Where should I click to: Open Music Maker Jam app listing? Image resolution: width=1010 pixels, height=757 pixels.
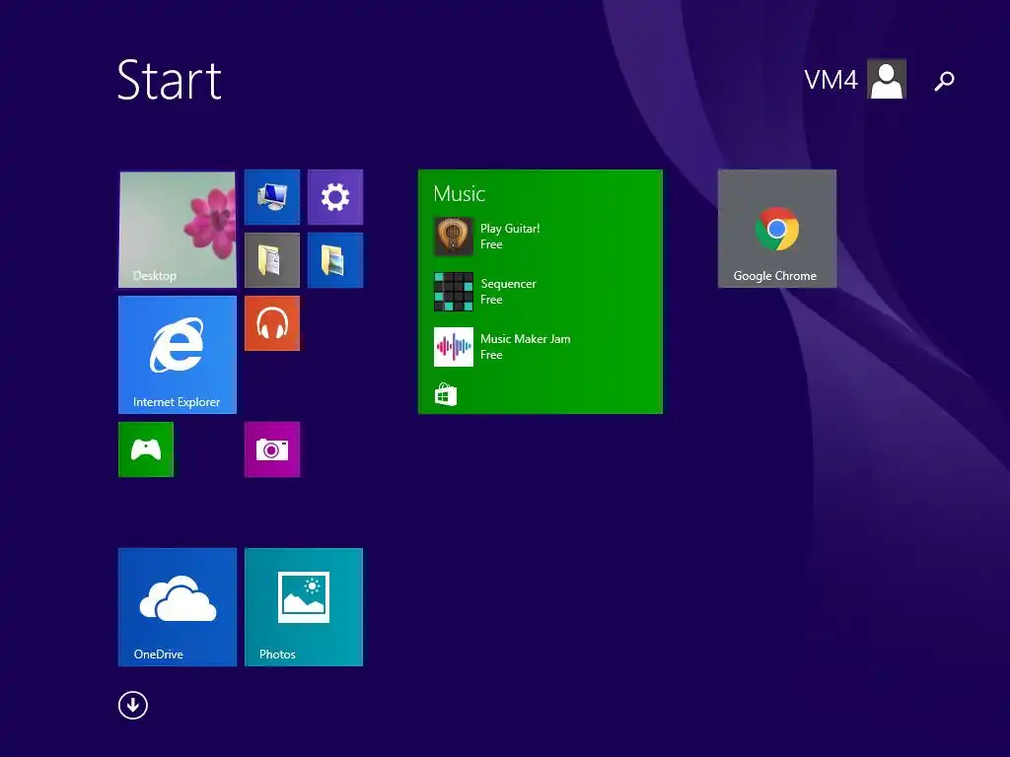point(502,347)
